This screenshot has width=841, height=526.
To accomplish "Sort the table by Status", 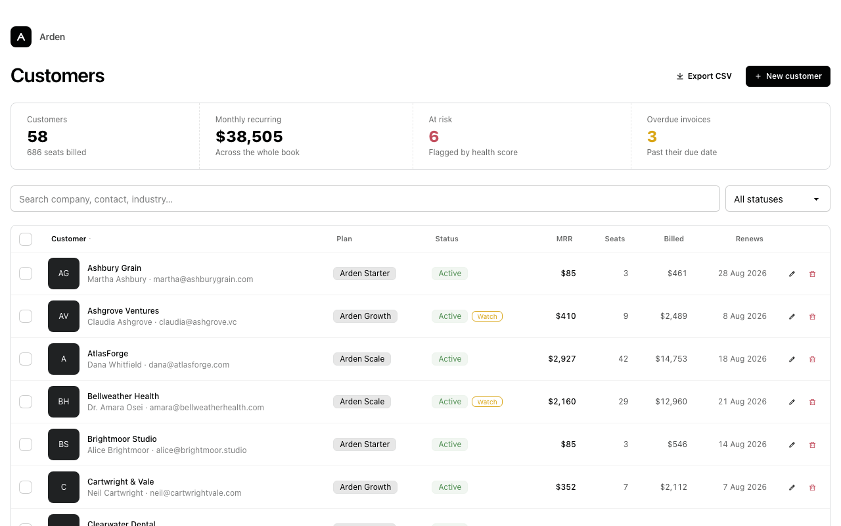I will click(447, 239).
